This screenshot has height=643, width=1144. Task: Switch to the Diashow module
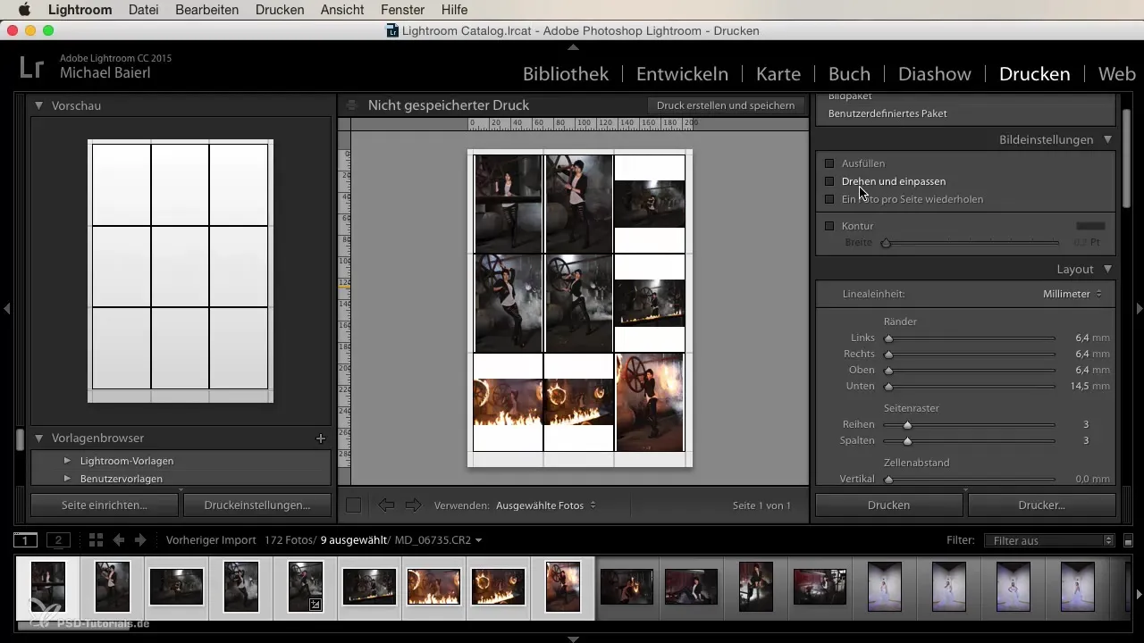935,74
